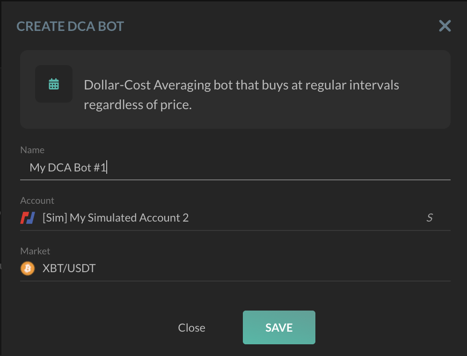Click the exchange logo in the Account row
The width and height of the screenshot is (467, 356).
point(27,217)
